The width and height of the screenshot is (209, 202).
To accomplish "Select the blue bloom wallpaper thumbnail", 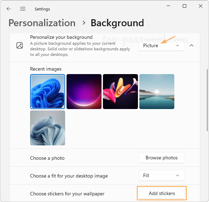I will [x=48, y=92].
